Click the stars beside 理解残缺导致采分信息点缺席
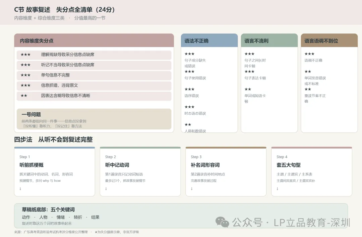Viewport: 362px width, 237px height. click(25, 54)
